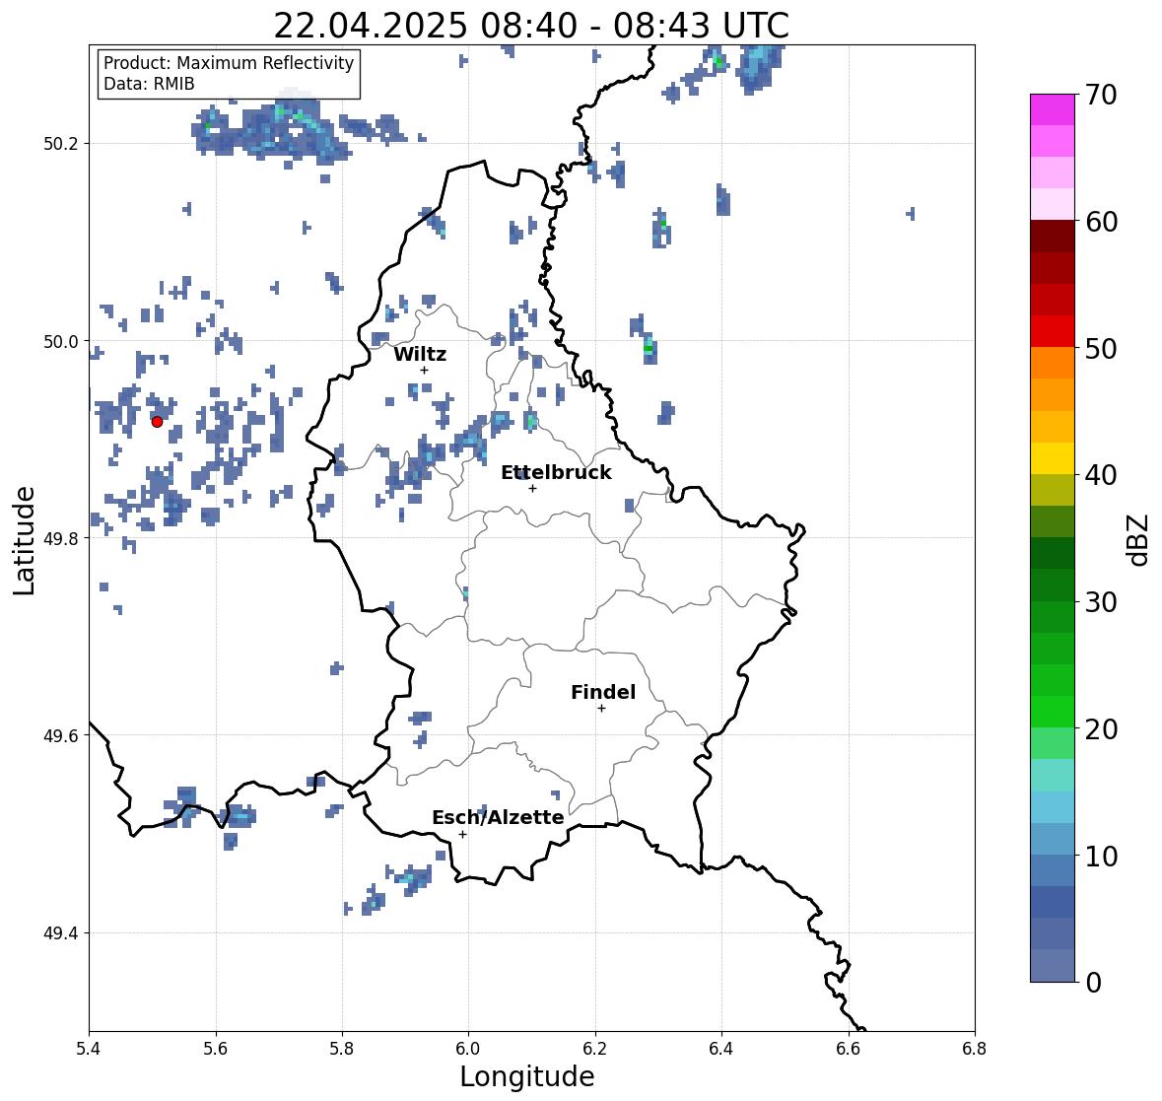
Task: Click the 10 value on the colorbar
Action: [x=1101, y=856]
